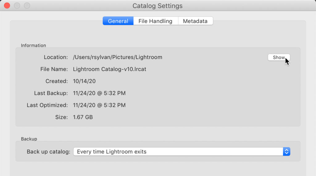Image resolution: width=316 pixels, height=176 pixels.
Task: Click the Back up catalog label
Action: 48,152
